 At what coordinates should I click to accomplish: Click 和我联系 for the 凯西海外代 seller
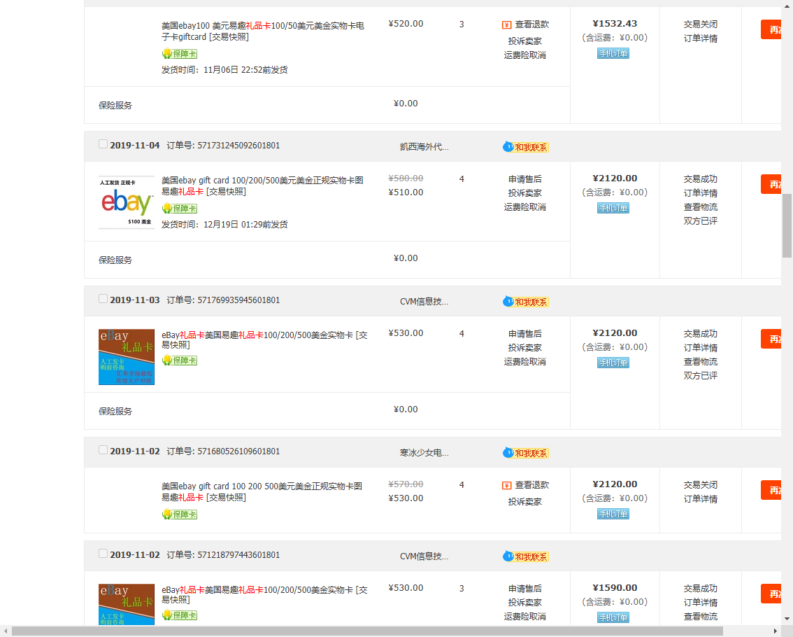531,148
